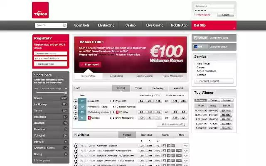The image size is (266, 166).
Task: Click the 3 days mark on the time slider
Action: (x=58, y=89)
